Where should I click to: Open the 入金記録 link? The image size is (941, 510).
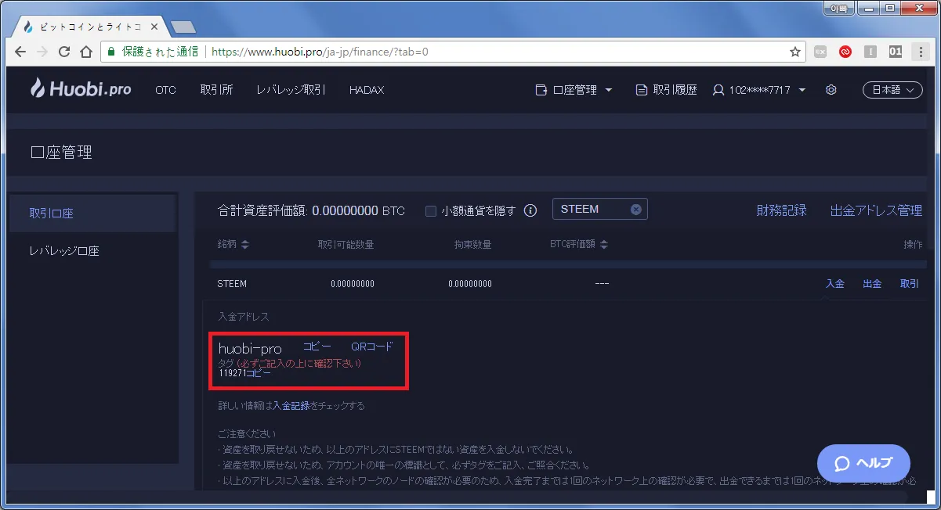[291, 406]
